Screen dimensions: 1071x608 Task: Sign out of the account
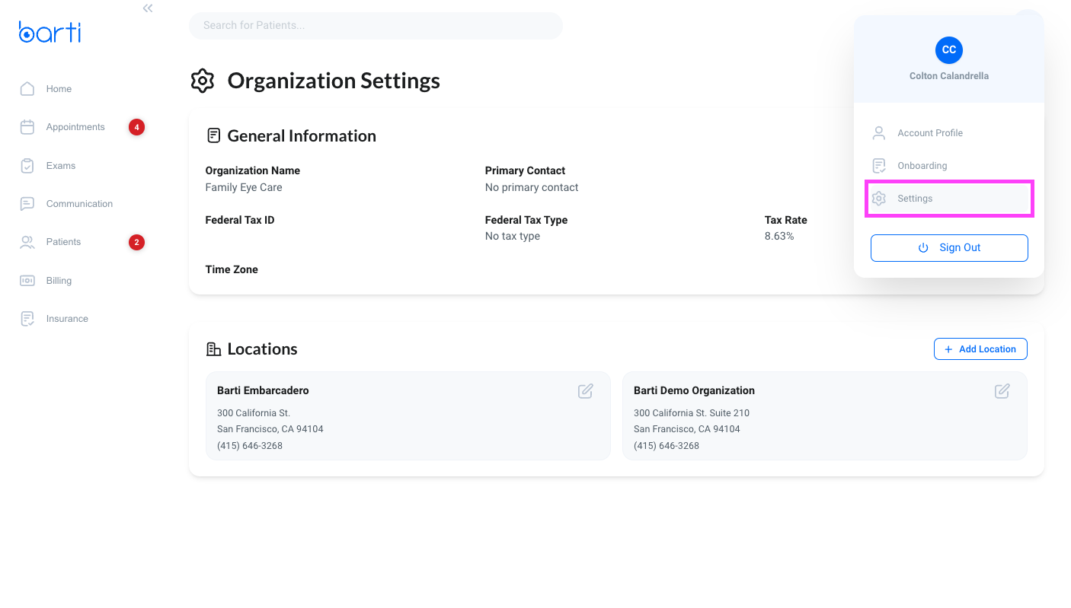[x=949, y=248]
